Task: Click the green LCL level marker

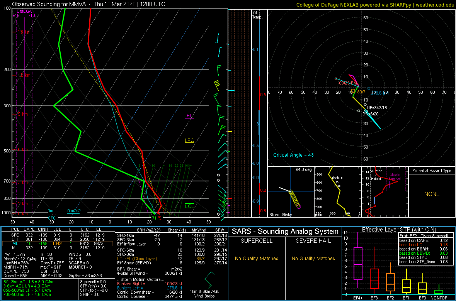Action: pos(189,206)
